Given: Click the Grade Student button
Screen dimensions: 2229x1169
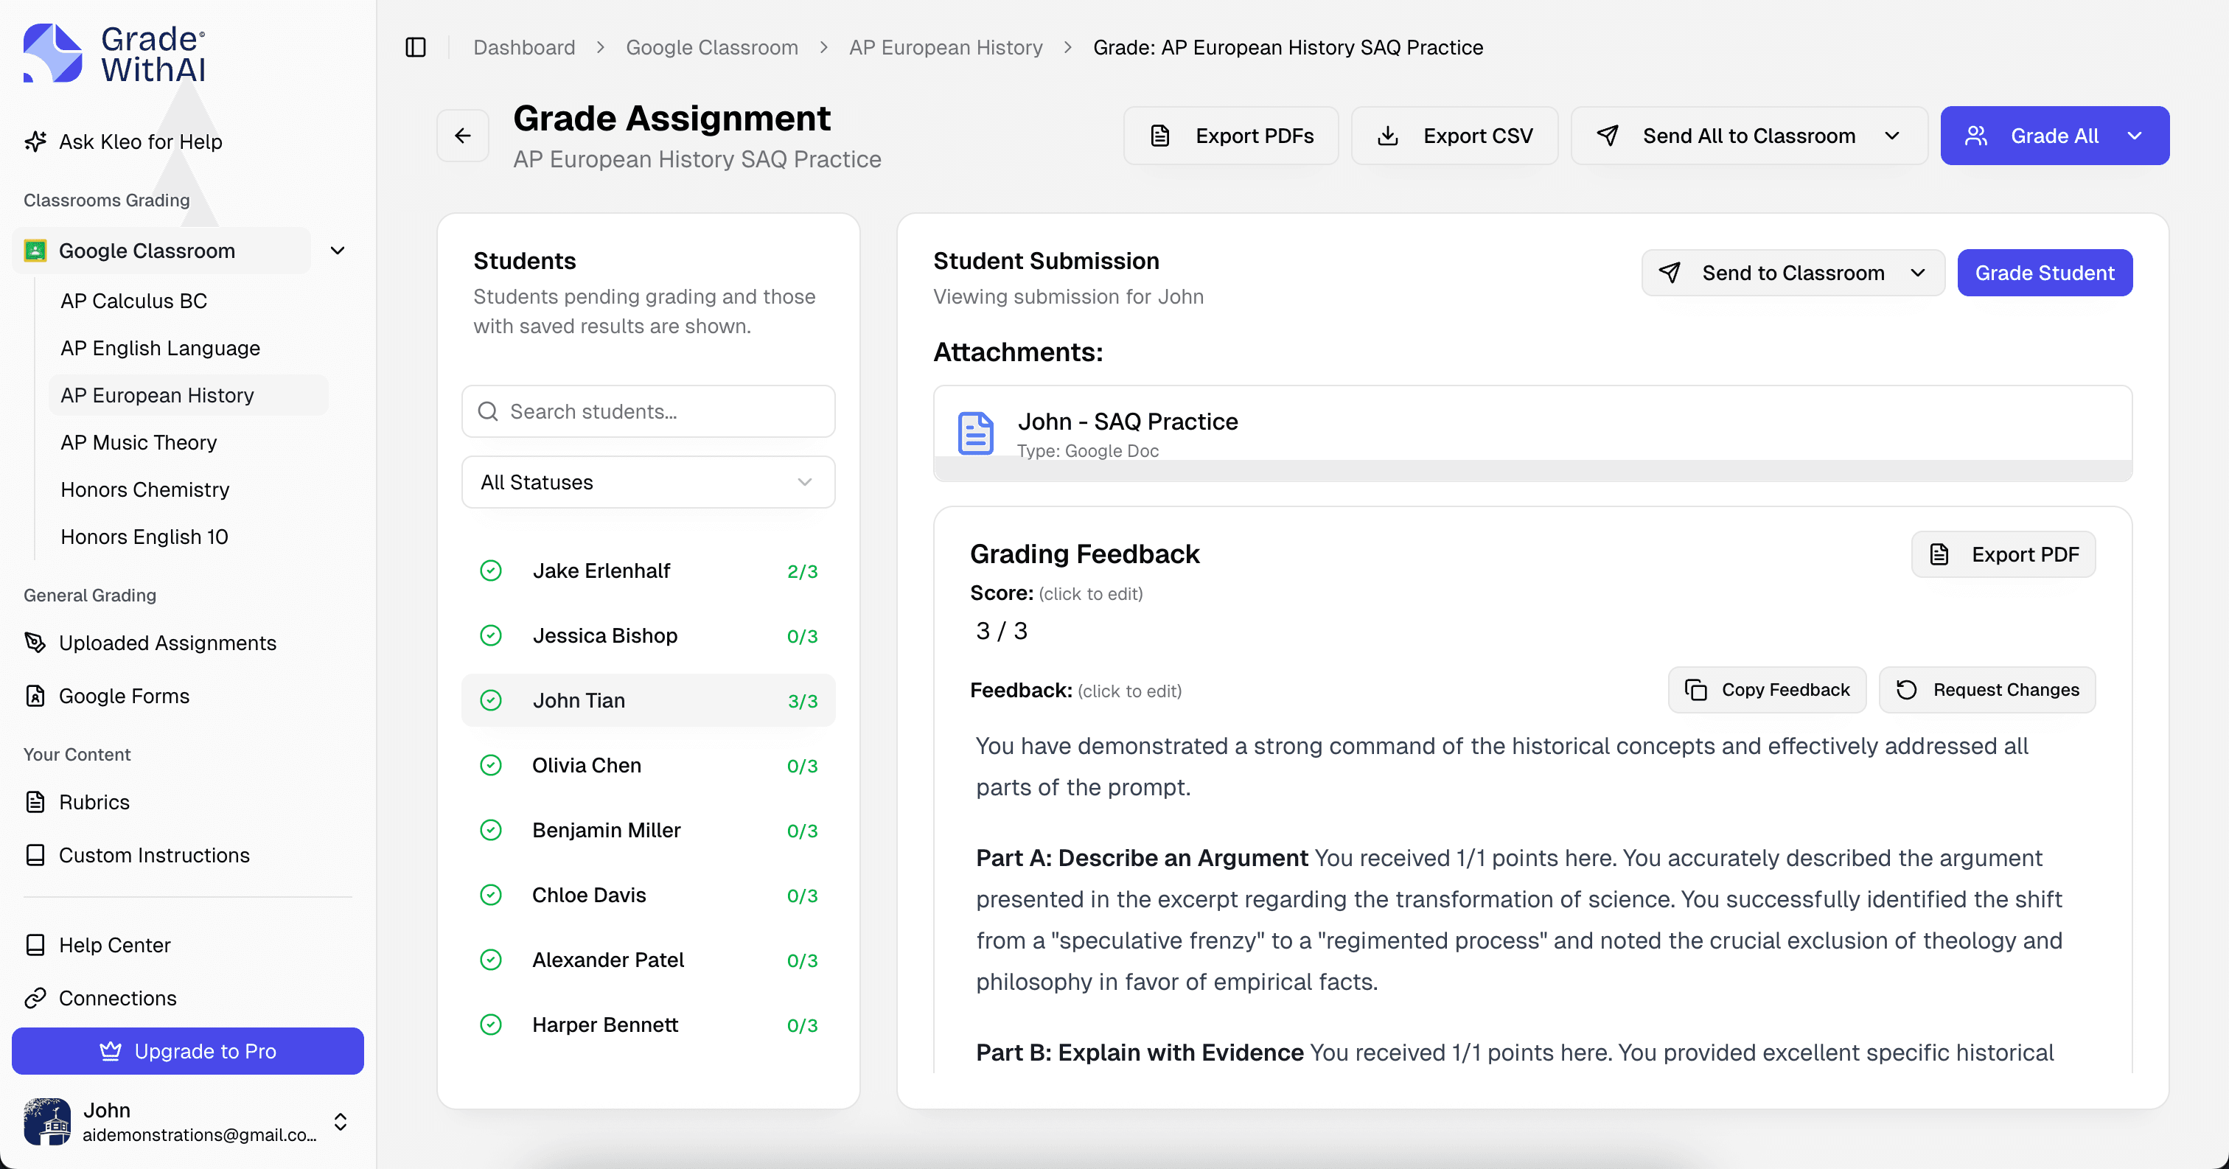Looking at the screenshot, I should 2045,273.
